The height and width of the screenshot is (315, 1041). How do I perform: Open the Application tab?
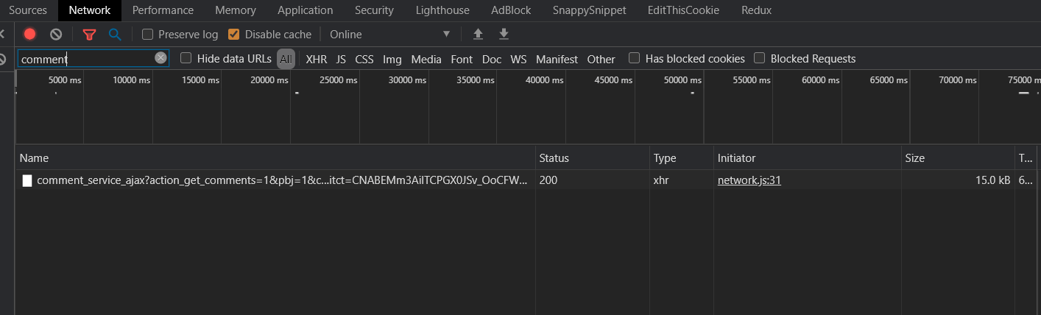click(305, 10)
